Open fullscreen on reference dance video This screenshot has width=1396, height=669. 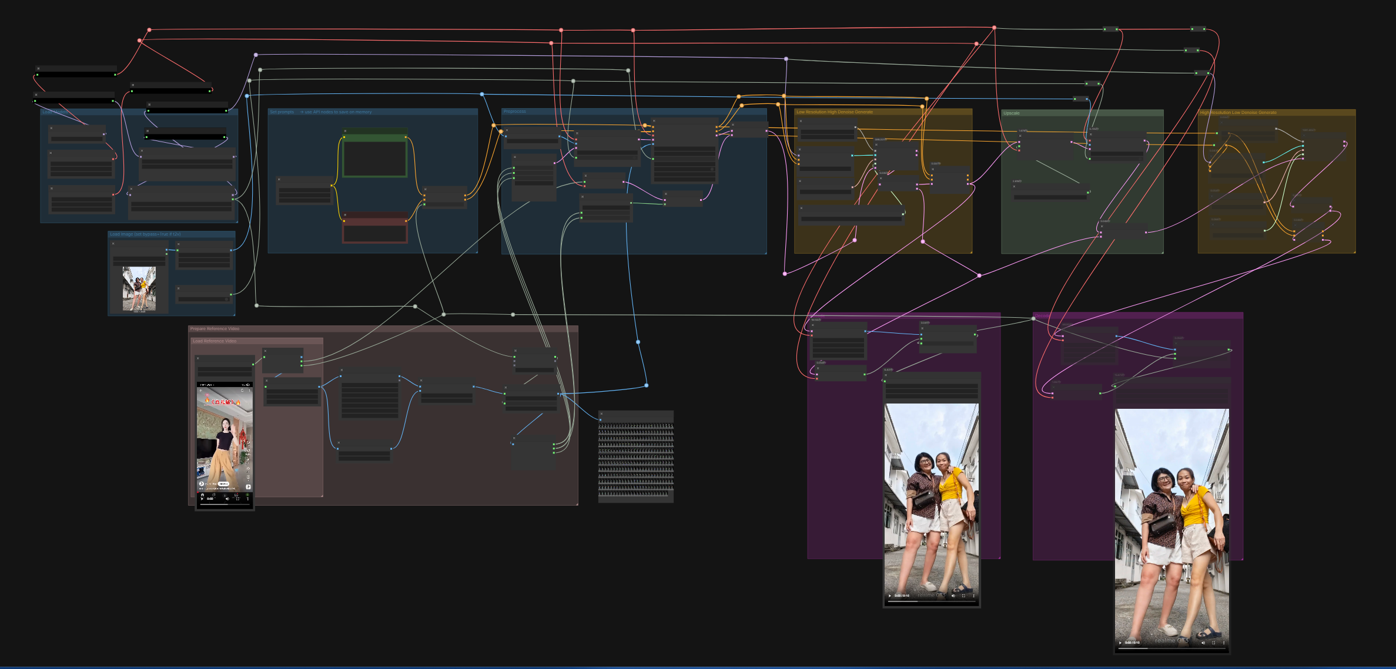tap(237, 499)
